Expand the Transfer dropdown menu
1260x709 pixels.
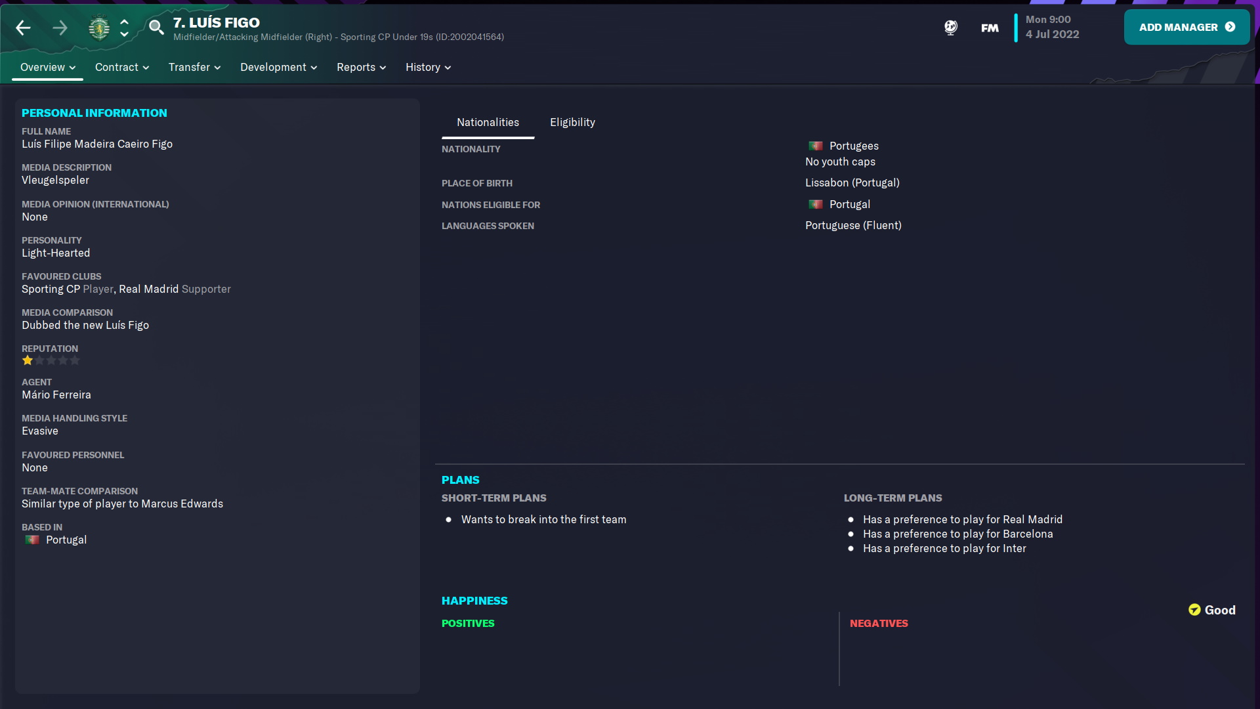194,67
